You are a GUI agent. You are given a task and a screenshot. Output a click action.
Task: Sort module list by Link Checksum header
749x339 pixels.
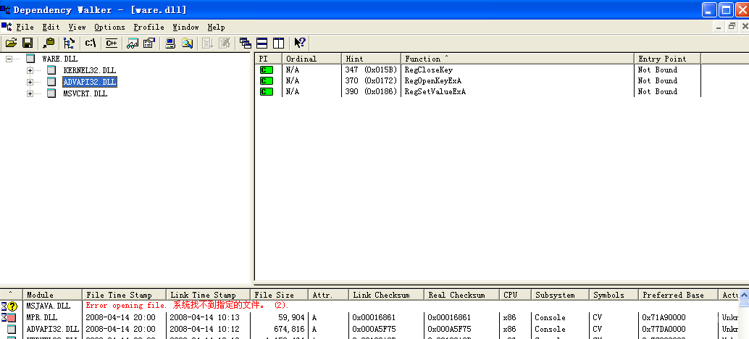click(386, 295)
